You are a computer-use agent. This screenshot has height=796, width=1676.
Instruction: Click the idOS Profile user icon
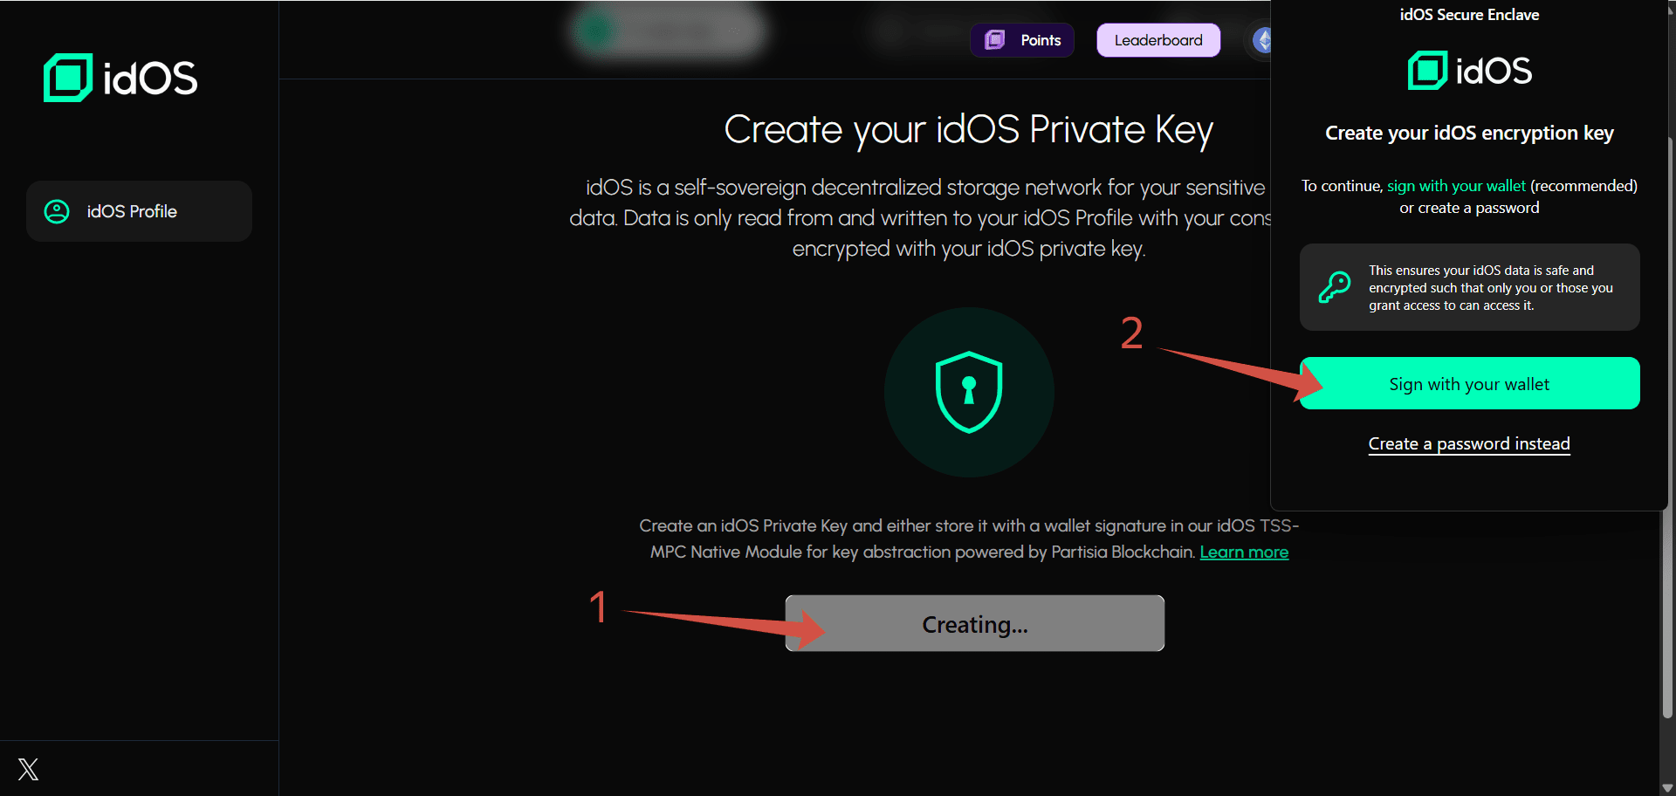57,211
